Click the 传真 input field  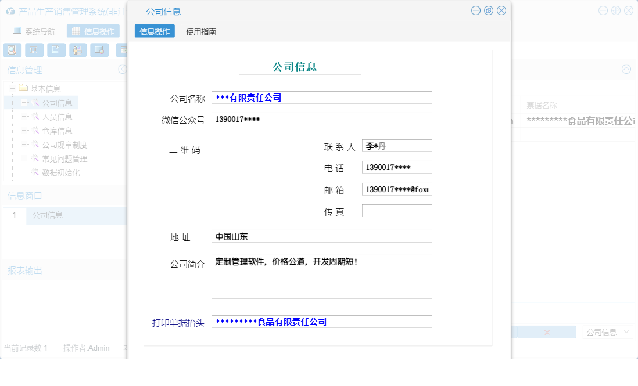(397, 210)
